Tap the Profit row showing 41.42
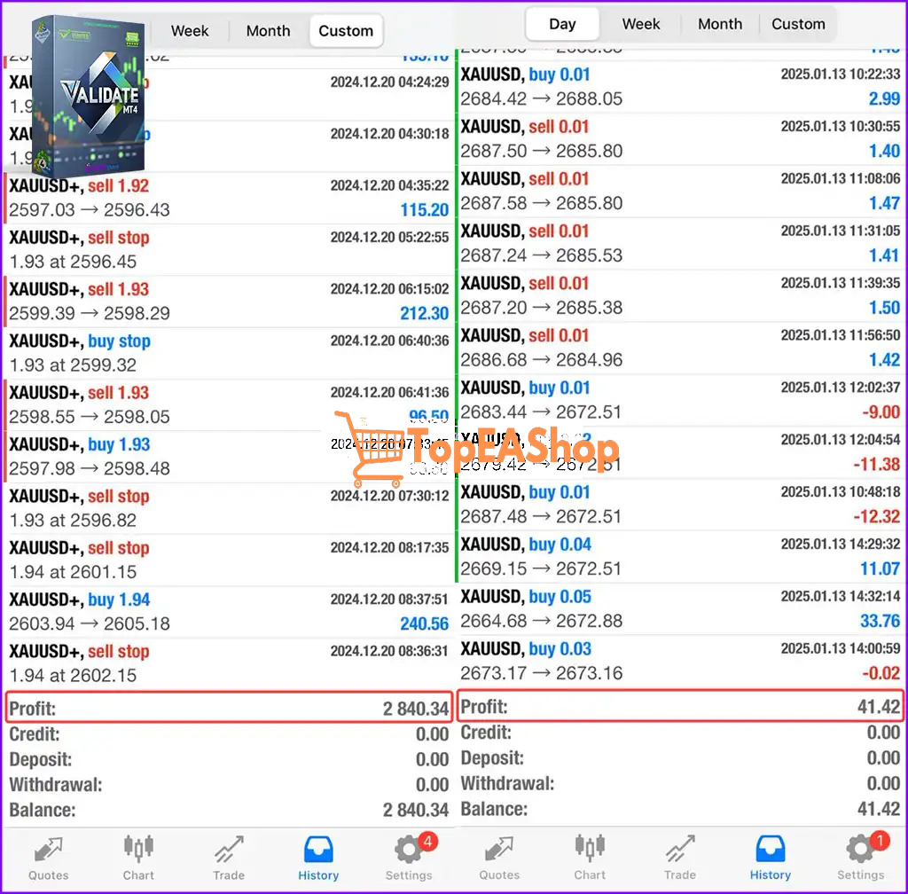 pos(680,707)
